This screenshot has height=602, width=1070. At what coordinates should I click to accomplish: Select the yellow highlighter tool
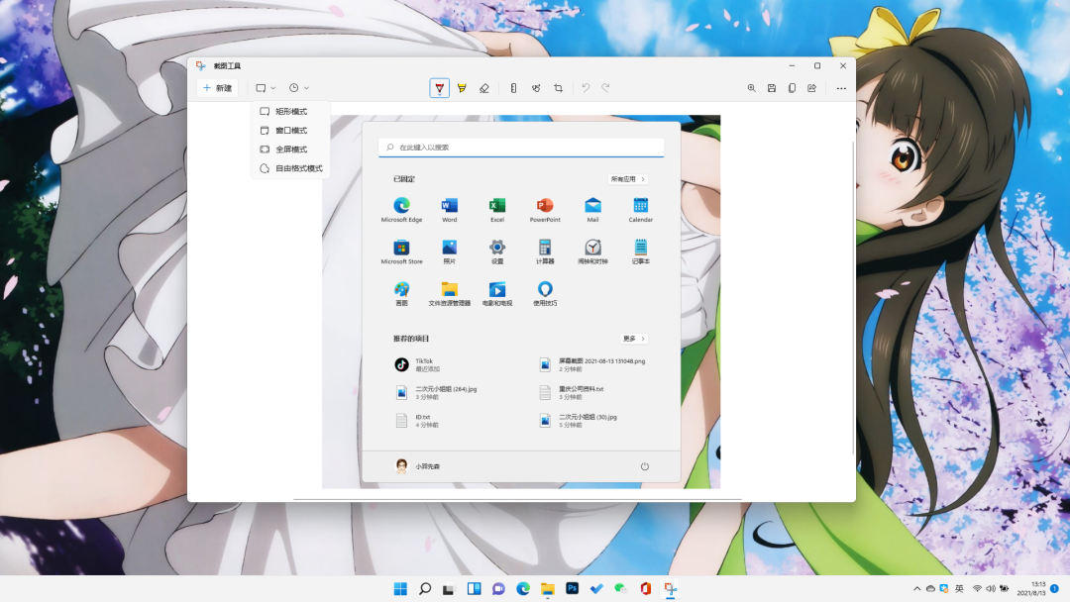[462, 88]
